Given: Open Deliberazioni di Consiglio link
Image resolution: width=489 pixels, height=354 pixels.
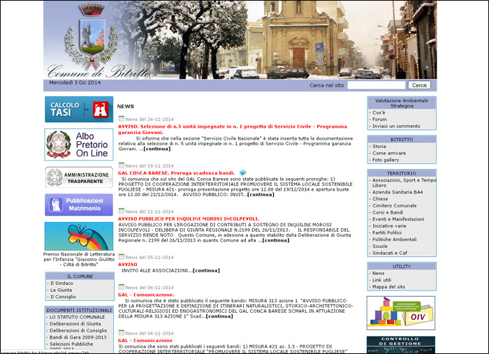Looking at the screenshot, I should (78, 331).
